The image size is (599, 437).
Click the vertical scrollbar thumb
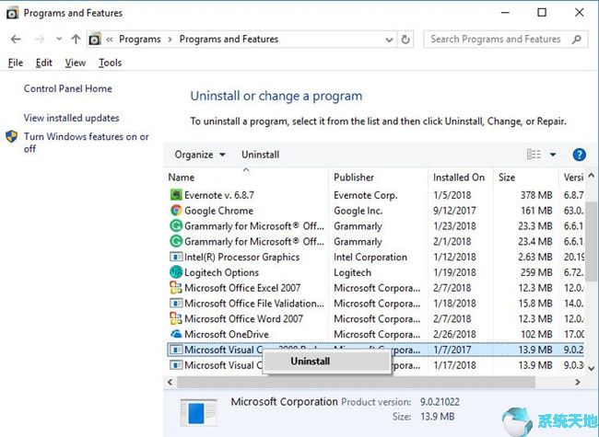[591, 241]
